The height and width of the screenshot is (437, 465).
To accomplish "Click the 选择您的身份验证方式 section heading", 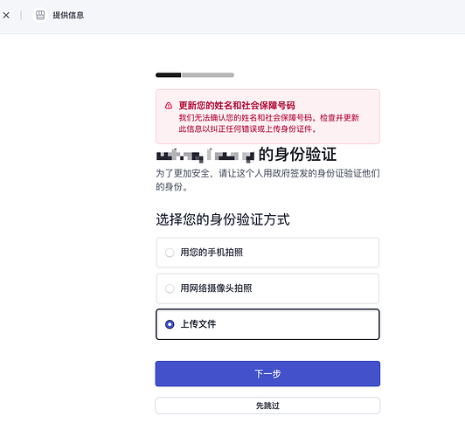I will (223, 219).
